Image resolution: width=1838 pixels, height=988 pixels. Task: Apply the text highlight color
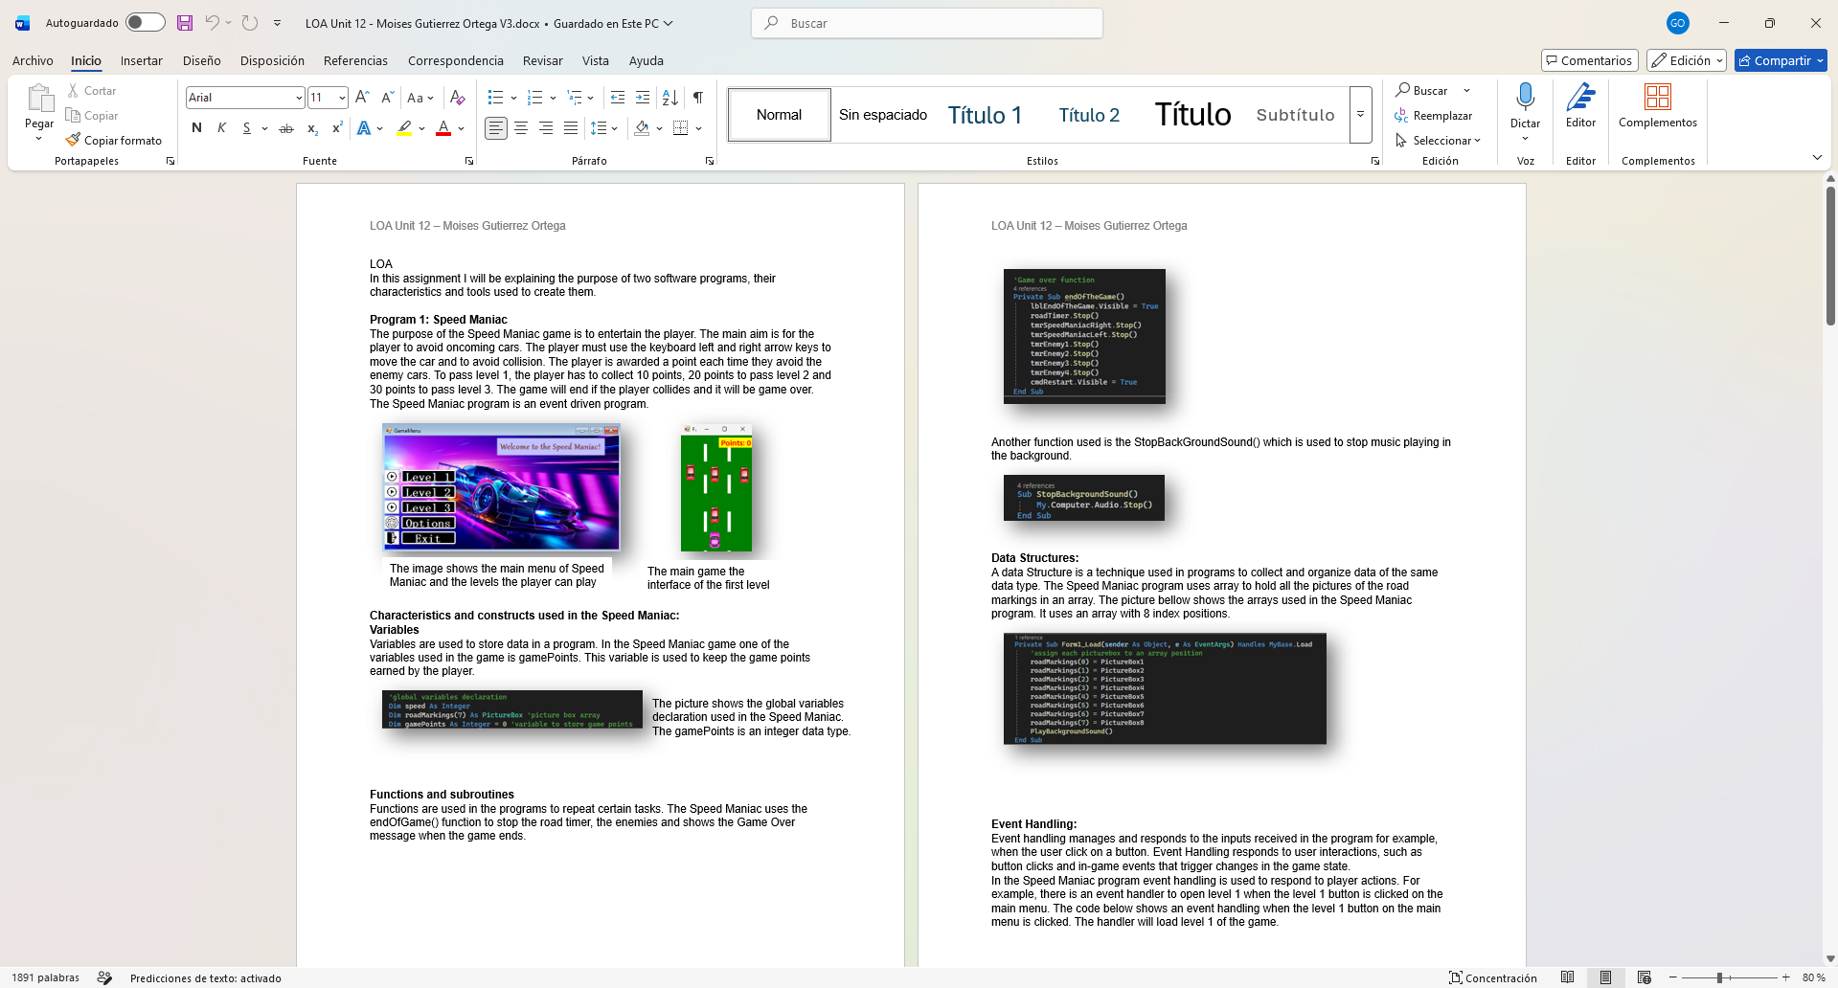[405, 128]
